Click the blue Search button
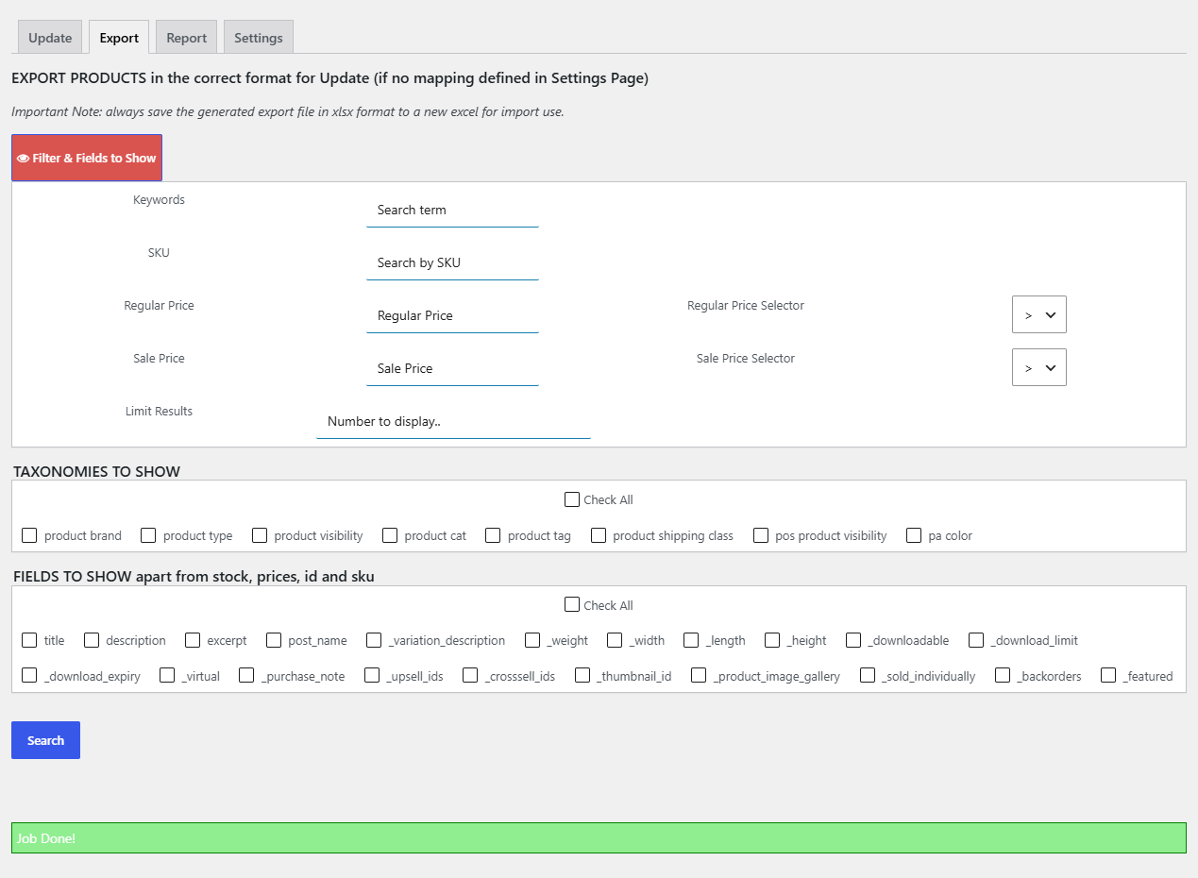This screenshot has width=1198, height=878. [45, 740]
